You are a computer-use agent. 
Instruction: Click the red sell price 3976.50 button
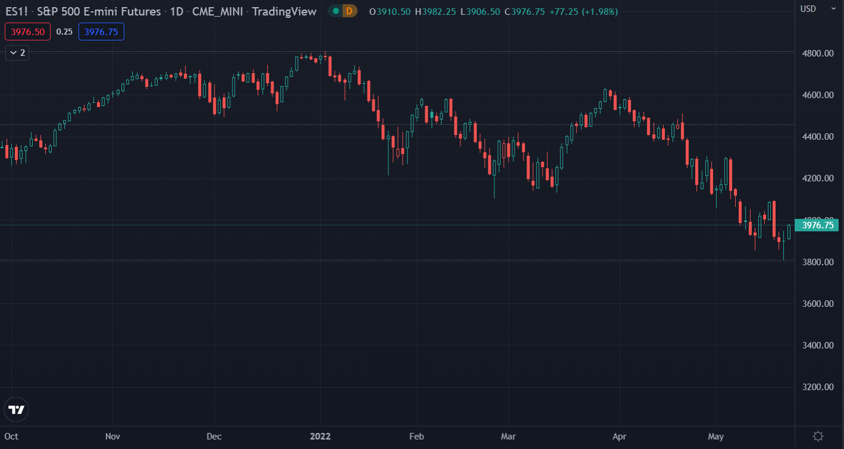click(x=27, y=32)
